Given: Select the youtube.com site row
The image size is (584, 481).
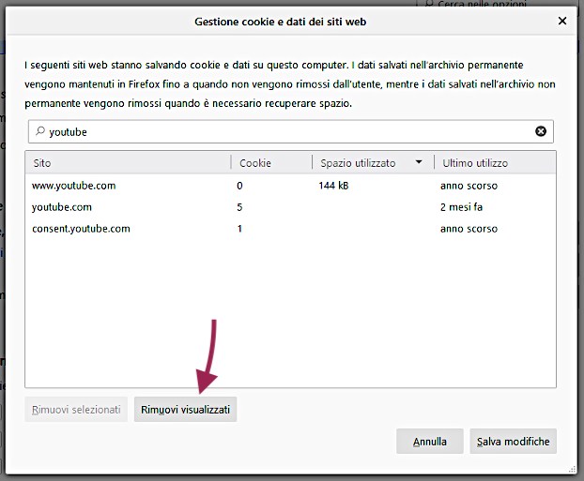Looking at the screenshot, I should coord(290,207).
